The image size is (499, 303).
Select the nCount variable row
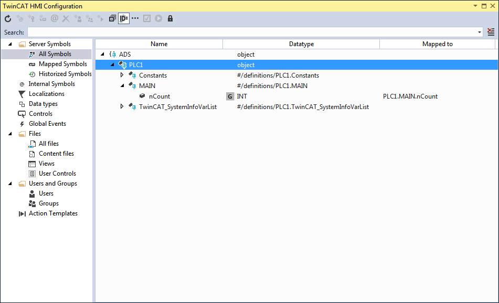(296, 96)
